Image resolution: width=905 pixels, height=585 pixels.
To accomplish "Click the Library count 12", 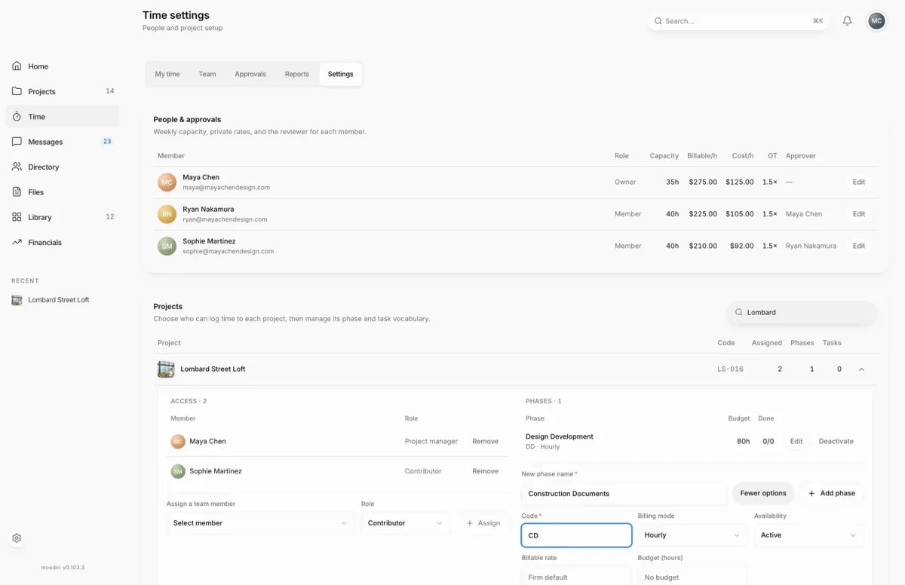I will 110,217.
